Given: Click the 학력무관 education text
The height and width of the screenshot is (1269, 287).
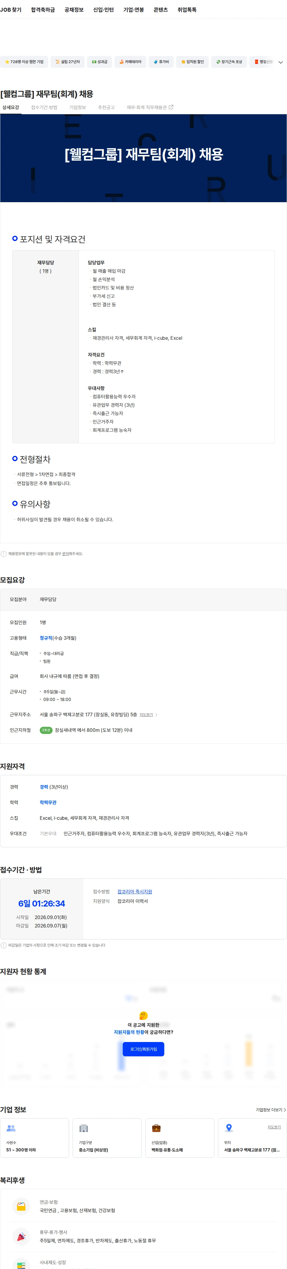Looking at the screenshot, I should 48,802.
